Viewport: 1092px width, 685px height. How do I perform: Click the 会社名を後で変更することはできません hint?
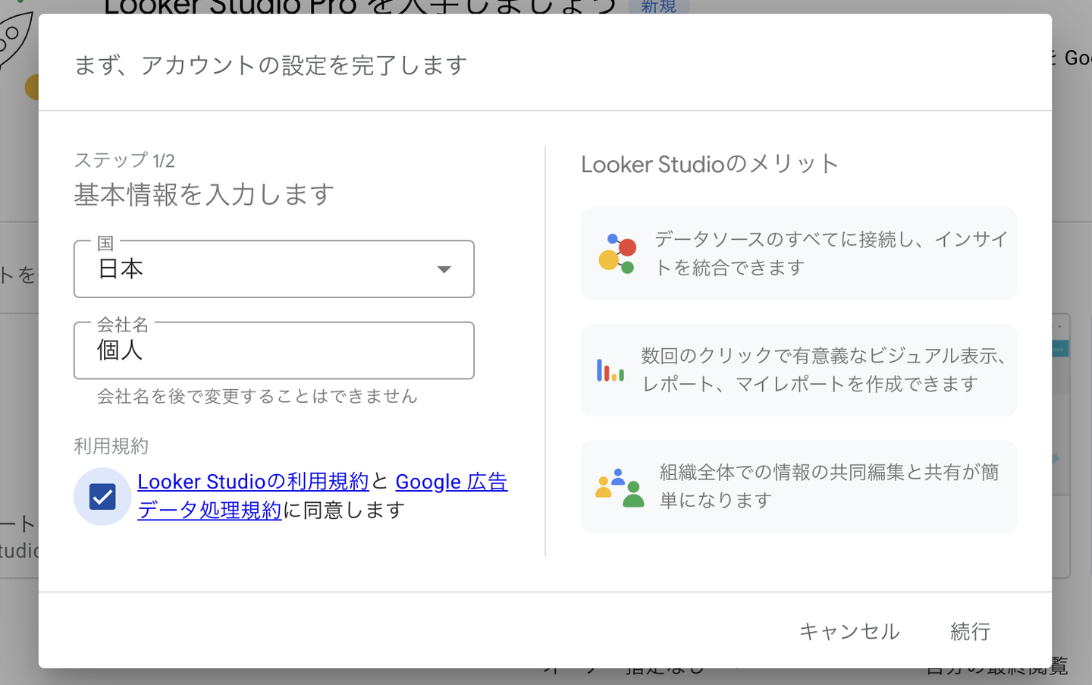tap(257, 396)
